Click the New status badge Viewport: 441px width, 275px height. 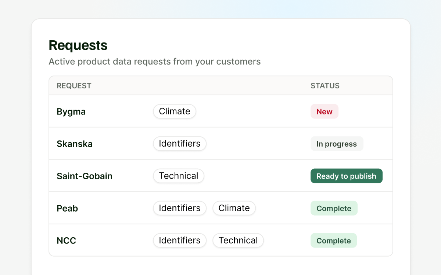click(x=325, y=111)
